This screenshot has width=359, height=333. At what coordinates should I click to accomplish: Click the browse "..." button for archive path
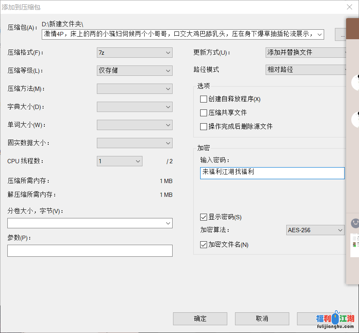[342, 35]
